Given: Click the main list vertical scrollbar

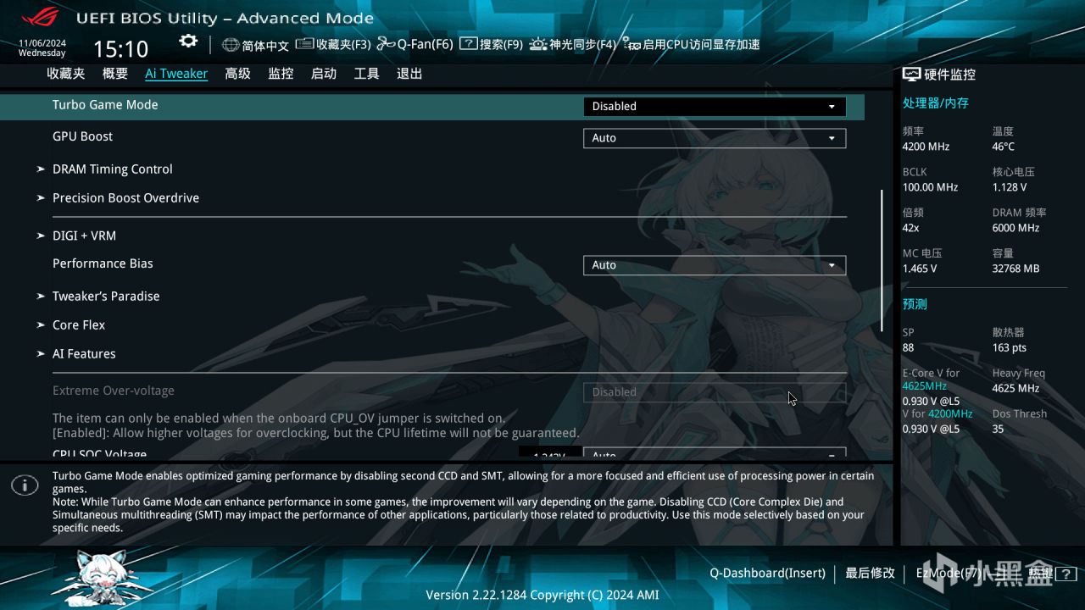Looking at the screenshot, I should [882, 261].
